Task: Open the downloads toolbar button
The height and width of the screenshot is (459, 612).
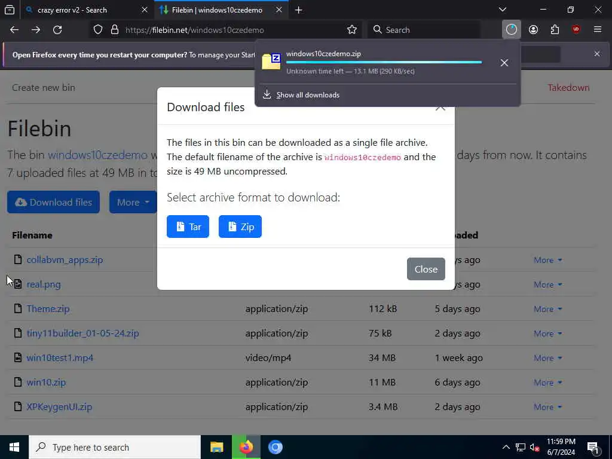Action: [512, 30]
